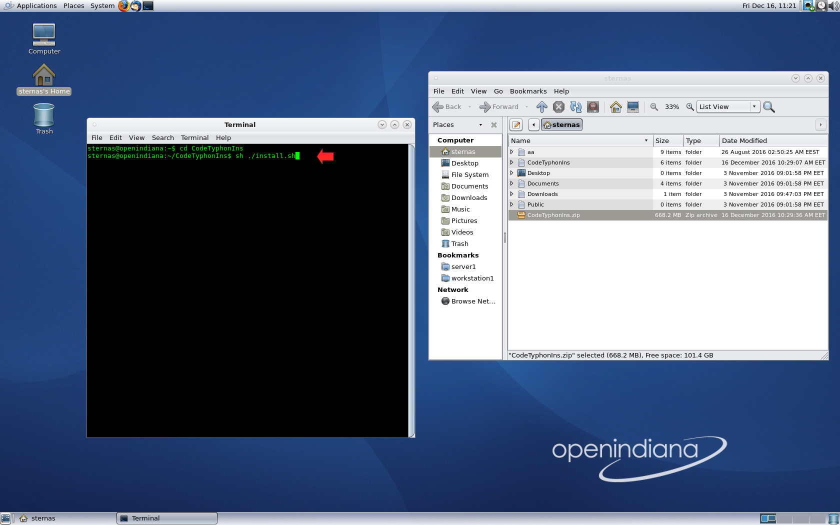Screen dimensions: 840x525
Task: Zoom in on the file manager view
Action: click(x=689, y=106)
